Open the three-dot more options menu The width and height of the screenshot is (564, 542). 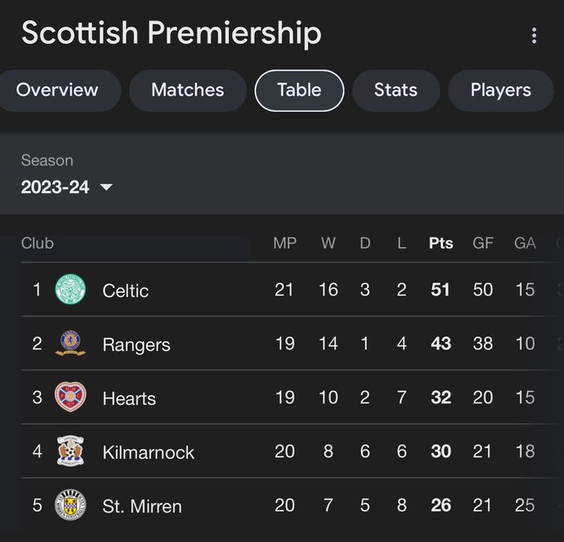click(x=534, y=36)
